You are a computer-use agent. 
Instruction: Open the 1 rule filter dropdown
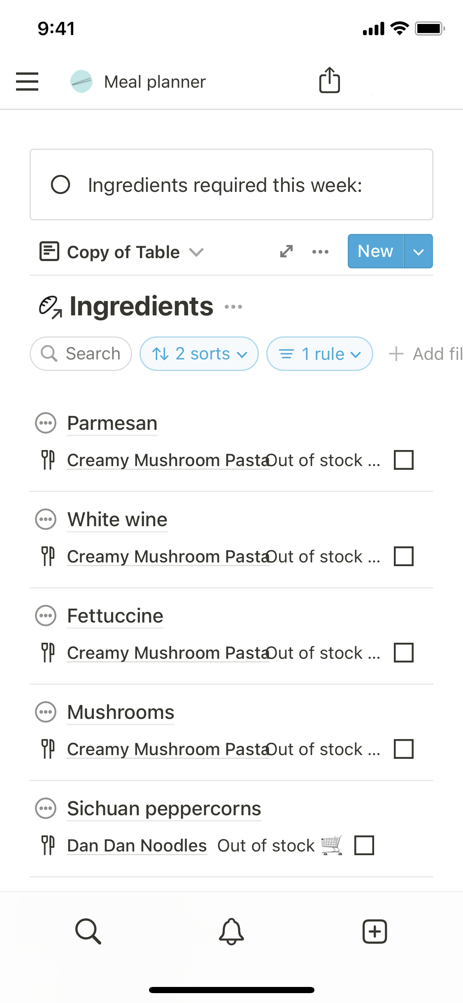pos(320,354)
